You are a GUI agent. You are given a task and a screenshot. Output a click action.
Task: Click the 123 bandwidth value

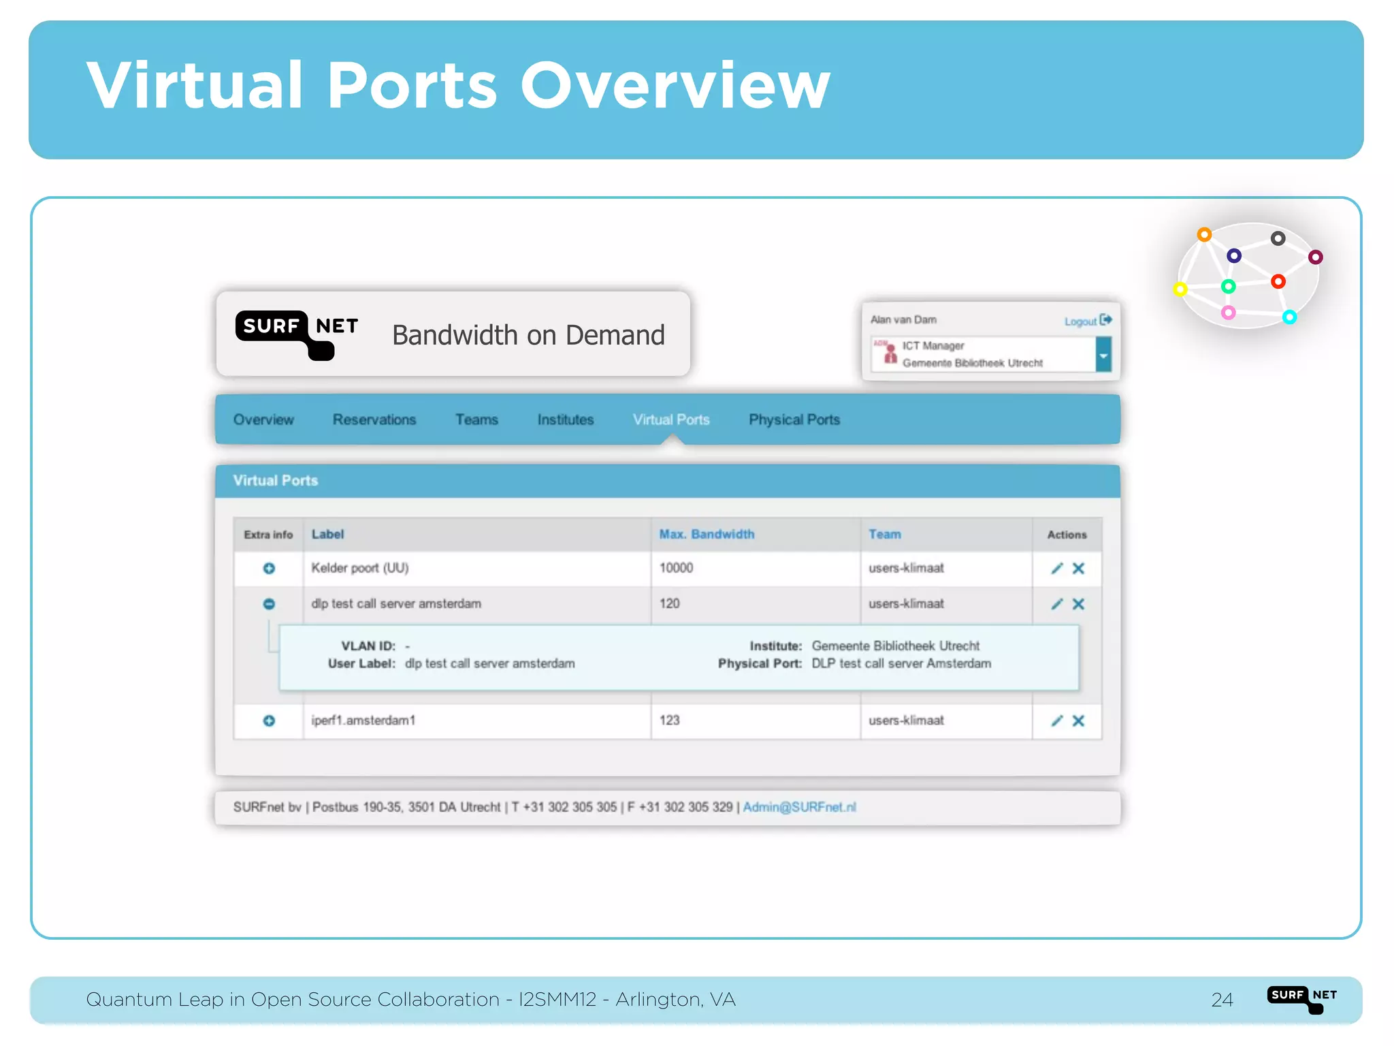click(x=669, y=720)
